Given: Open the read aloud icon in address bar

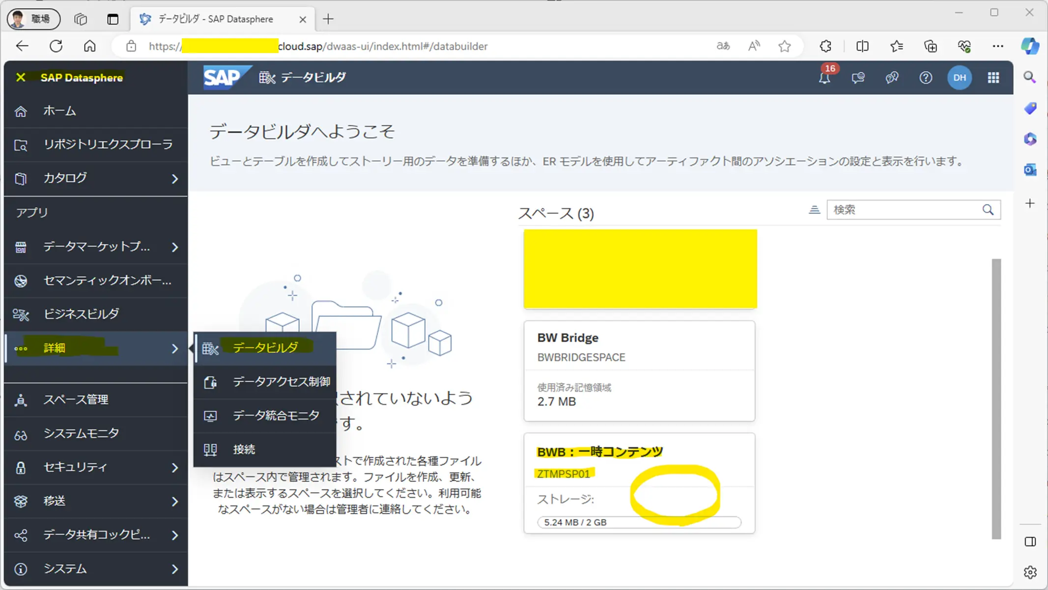Looking at the screenshot, I should pyautogui.click(x=754, y=46).
